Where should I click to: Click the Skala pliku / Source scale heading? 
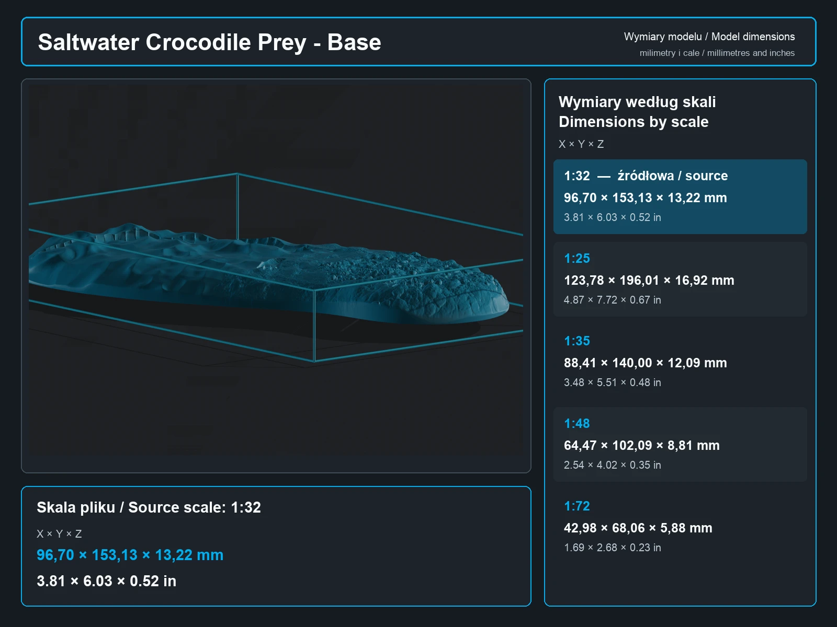pyautogui.click(x=149, y=507)
